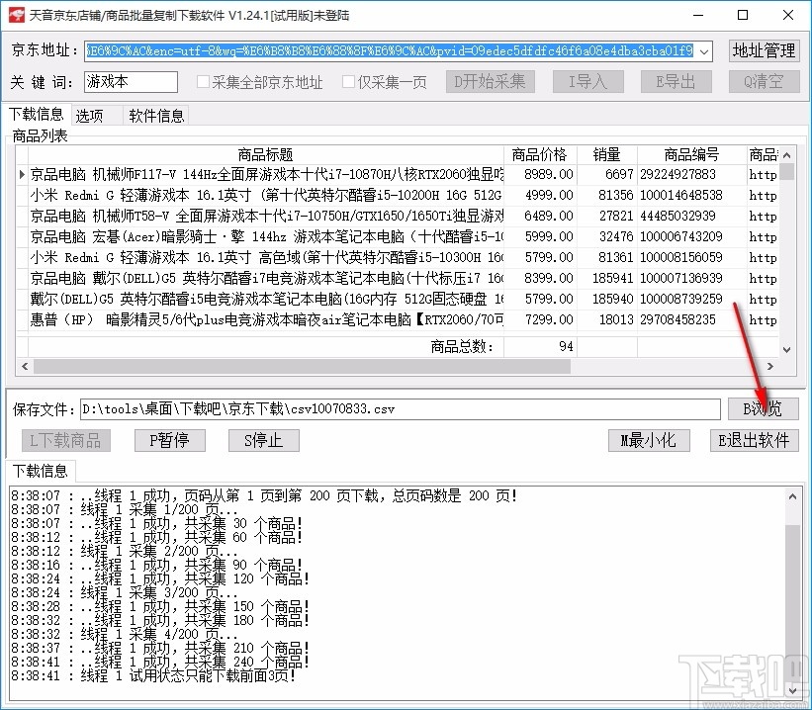The width and height of the screenshot is (812, 710).
Task: Expand the first product row details
Action: tap(22, 174)
